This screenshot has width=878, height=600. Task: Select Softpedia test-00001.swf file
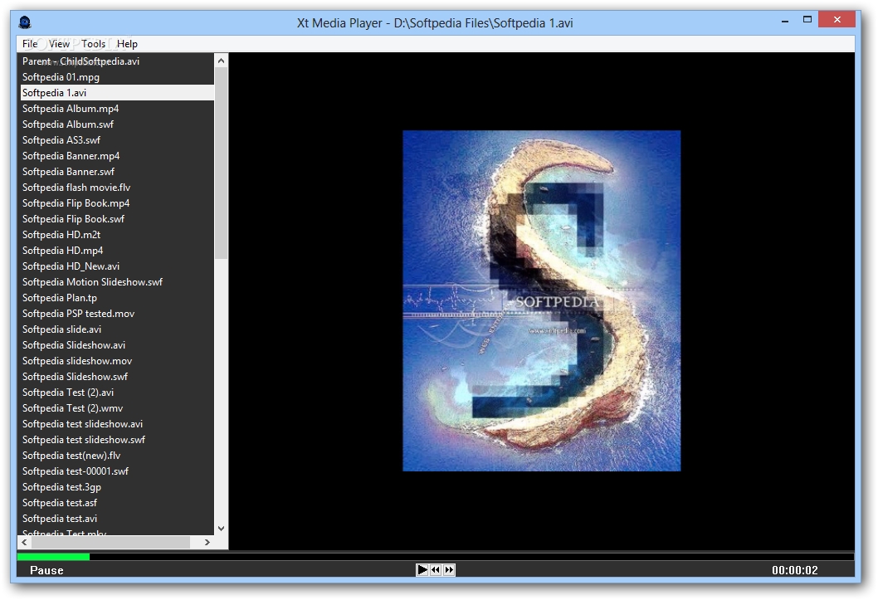117,471
